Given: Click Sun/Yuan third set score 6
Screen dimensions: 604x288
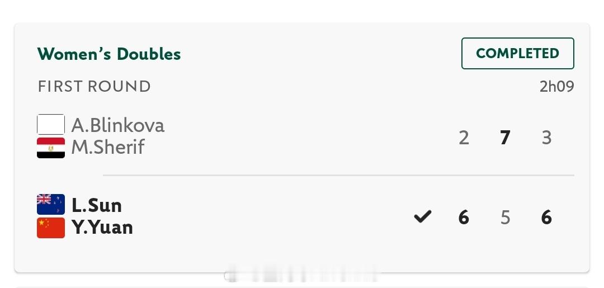Looking at the screenshot, I should click(546, 218).
